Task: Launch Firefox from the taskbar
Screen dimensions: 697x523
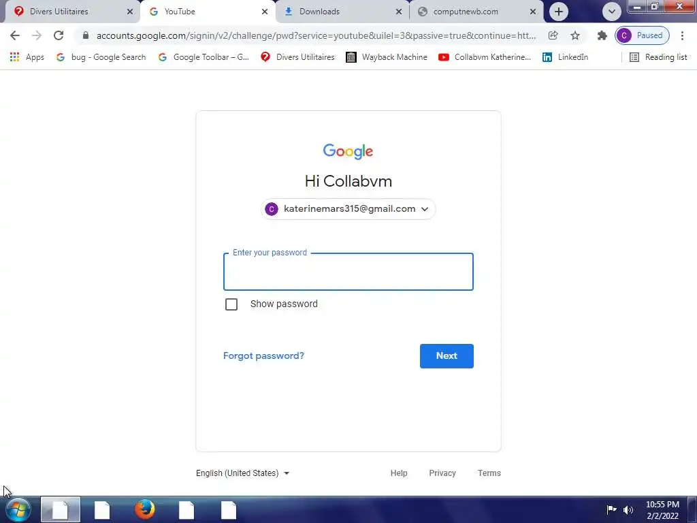Action: pos(144,509)
